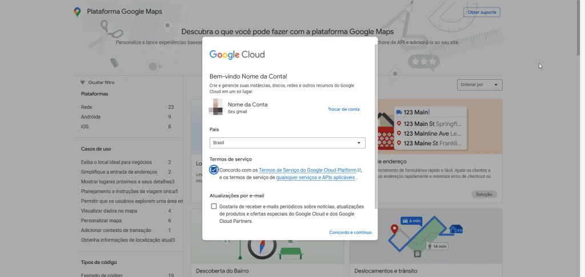Viewport: 585px width, 277px height.
Task: Click the Google Maps pin logo
Action: [77, 12]
